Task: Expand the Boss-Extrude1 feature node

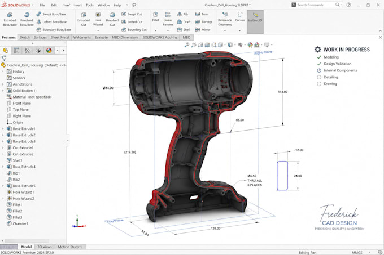Action: click(3, 128)
